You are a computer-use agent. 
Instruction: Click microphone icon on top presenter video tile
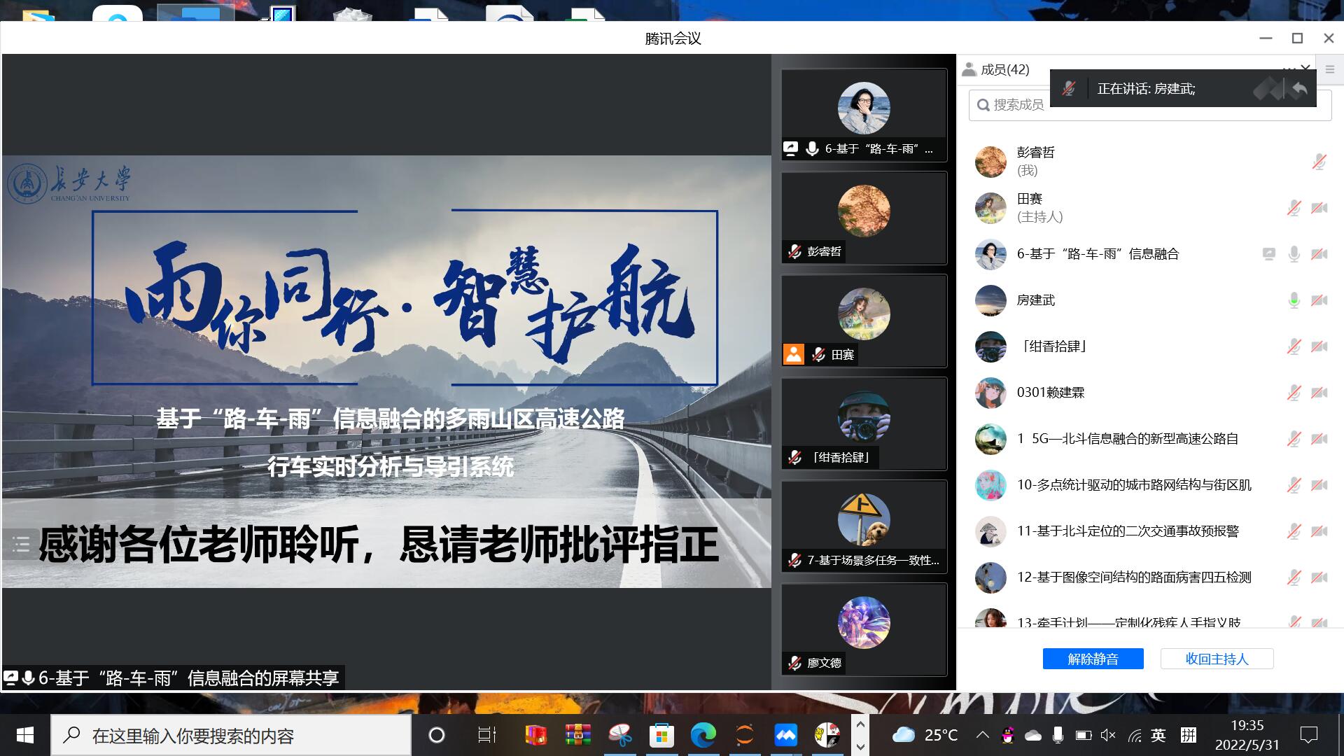pyautogui.click(x=812, y=148)
